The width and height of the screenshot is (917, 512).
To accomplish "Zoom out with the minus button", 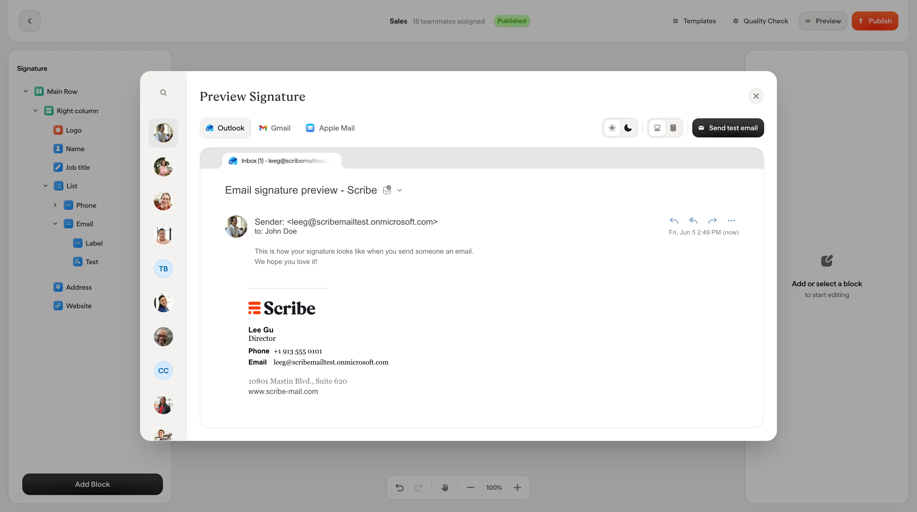I will pyautogui.click(x=471, y=487).
